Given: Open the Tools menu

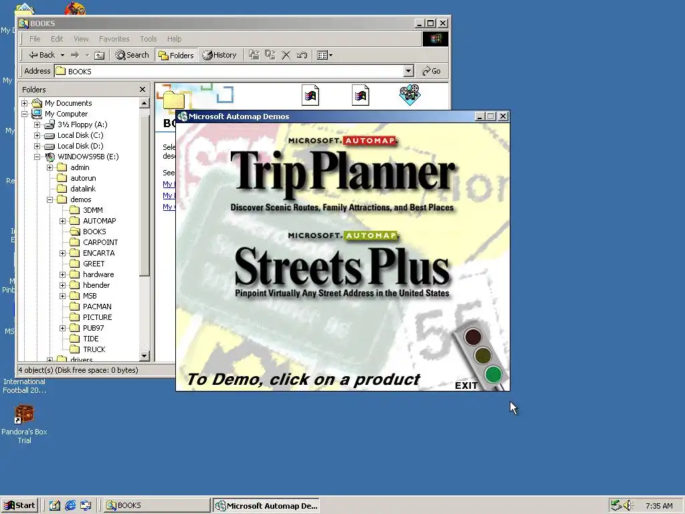Looking at the screenshot, I should (148, 39).
